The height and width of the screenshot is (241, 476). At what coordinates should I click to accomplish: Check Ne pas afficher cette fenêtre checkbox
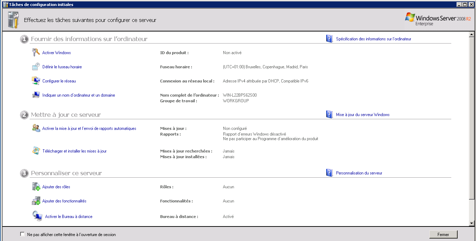[x=23, y=234]
